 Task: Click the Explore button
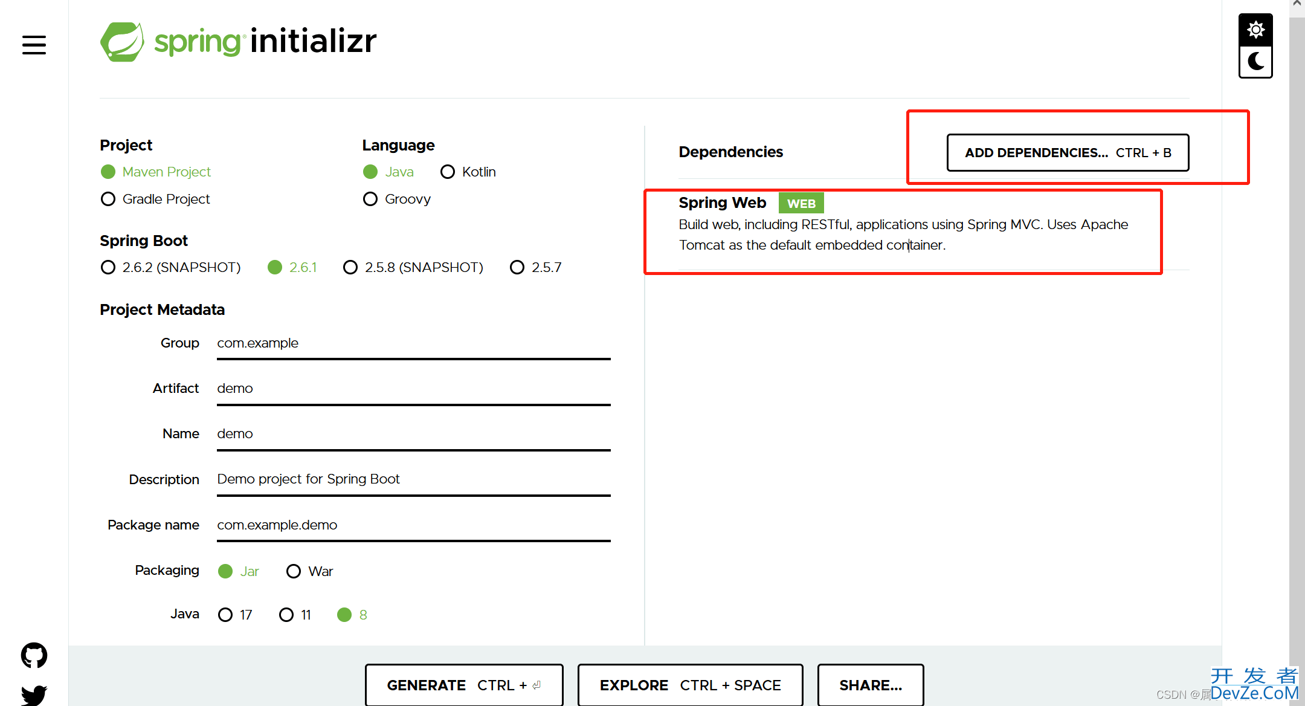690,685
